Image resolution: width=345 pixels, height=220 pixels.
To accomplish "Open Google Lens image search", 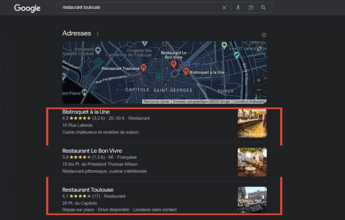I will point(251,8).
